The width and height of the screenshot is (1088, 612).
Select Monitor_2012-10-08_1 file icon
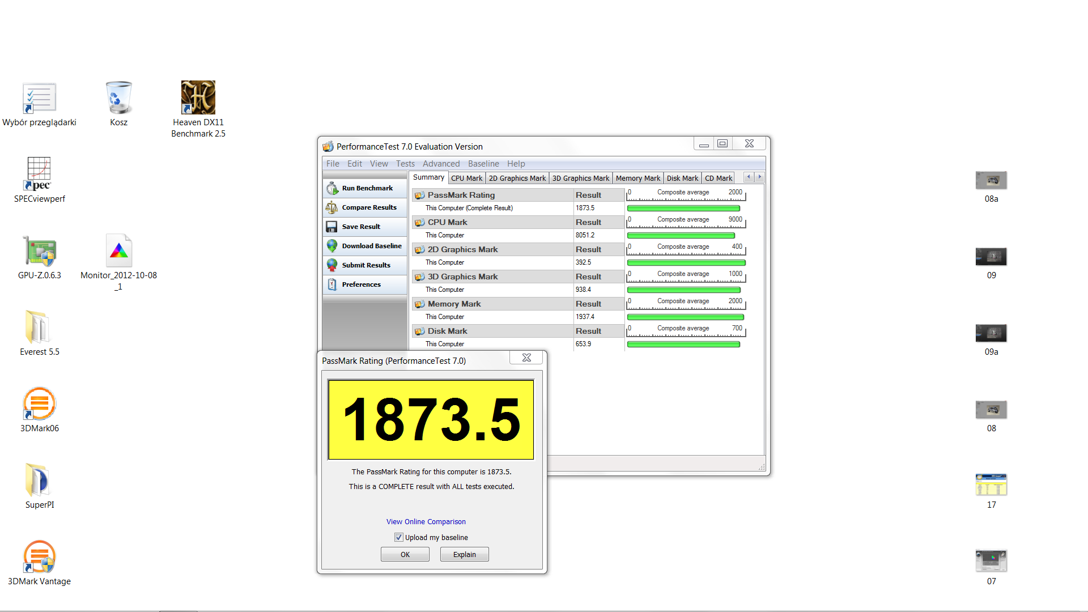[x=119, y=250]
